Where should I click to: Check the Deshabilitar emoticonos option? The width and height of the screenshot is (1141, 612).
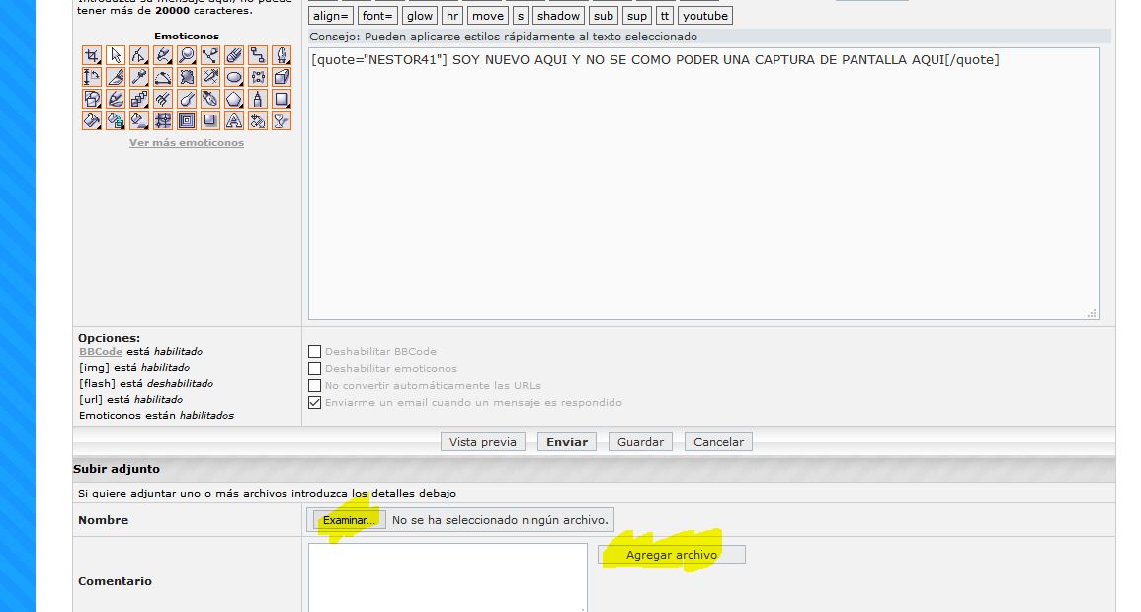tap(315, 368)
